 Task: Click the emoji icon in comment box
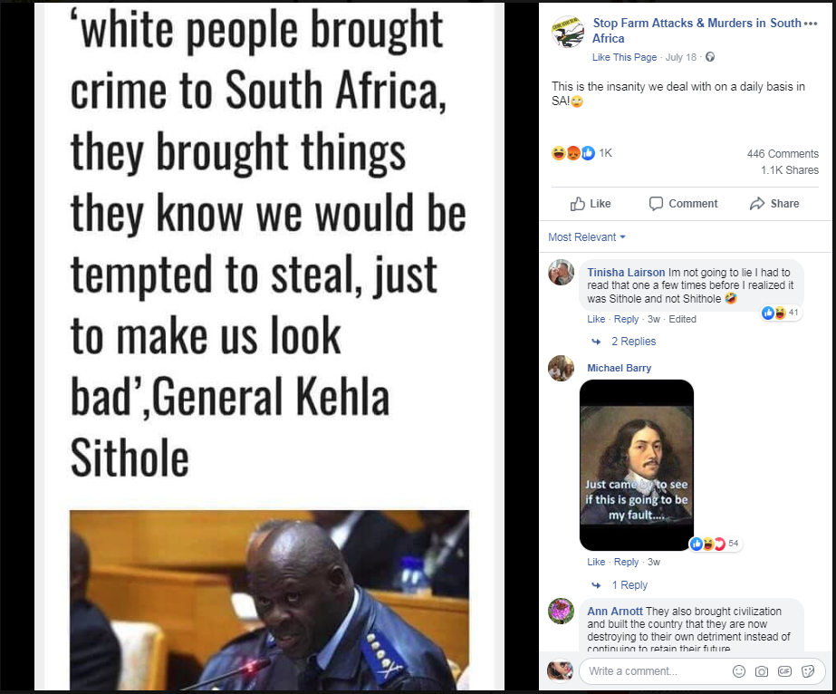(x=738, y=671)
